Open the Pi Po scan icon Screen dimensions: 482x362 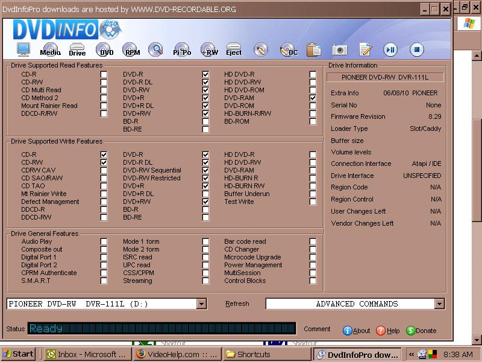click(x=182, y=49)
